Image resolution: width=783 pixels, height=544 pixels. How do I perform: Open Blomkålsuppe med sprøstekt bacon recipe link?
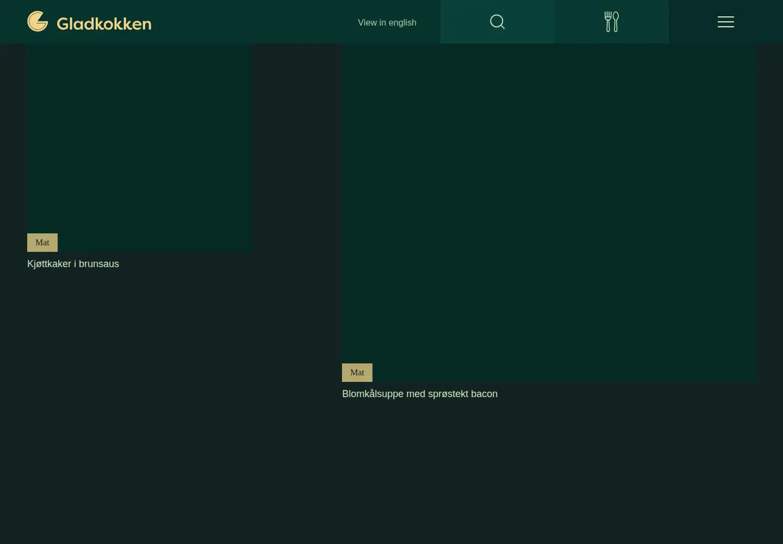pos(420,394)
